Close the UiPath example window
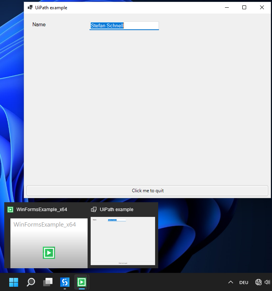The image size is (272, 291). coord(262,7)
